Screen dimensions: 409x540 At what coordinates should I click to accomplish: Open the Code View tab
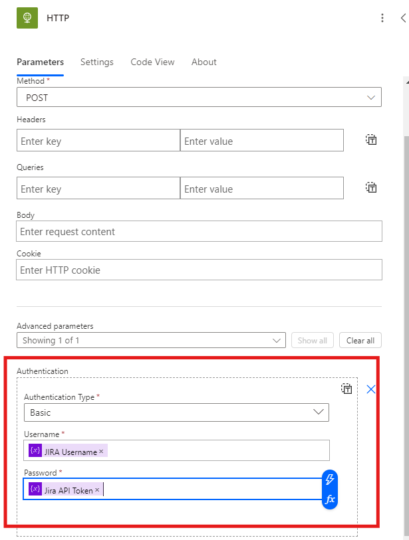152,62
